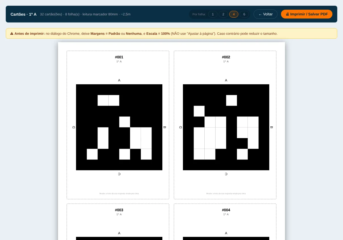
Task: Select 4 cards per sheet
Action: click(234, 14)
